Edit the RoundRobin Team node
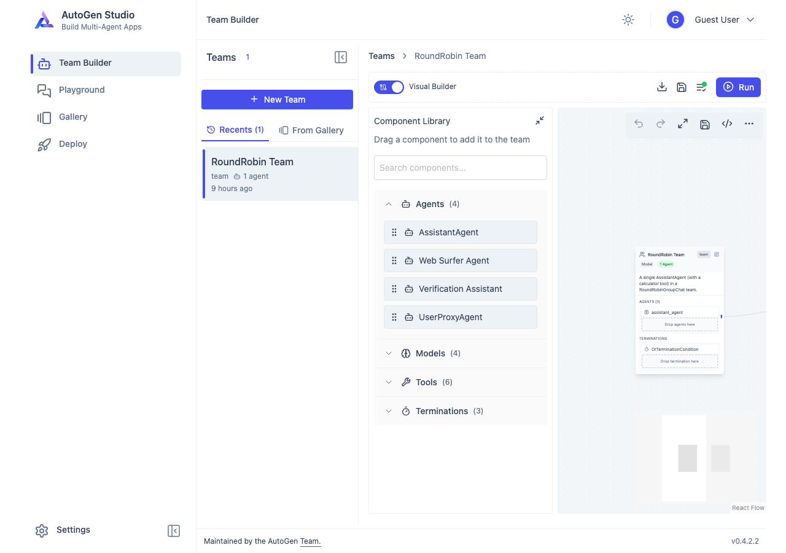This screenshot has height=553, width=786. [717, 254]
